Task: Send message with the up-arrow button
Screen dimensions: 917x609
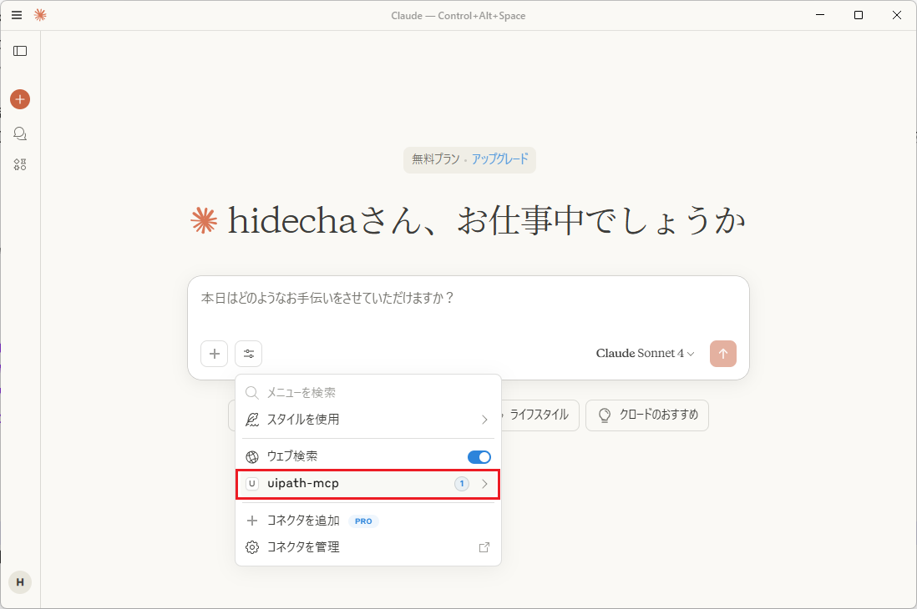Action: tap(723, 354)
